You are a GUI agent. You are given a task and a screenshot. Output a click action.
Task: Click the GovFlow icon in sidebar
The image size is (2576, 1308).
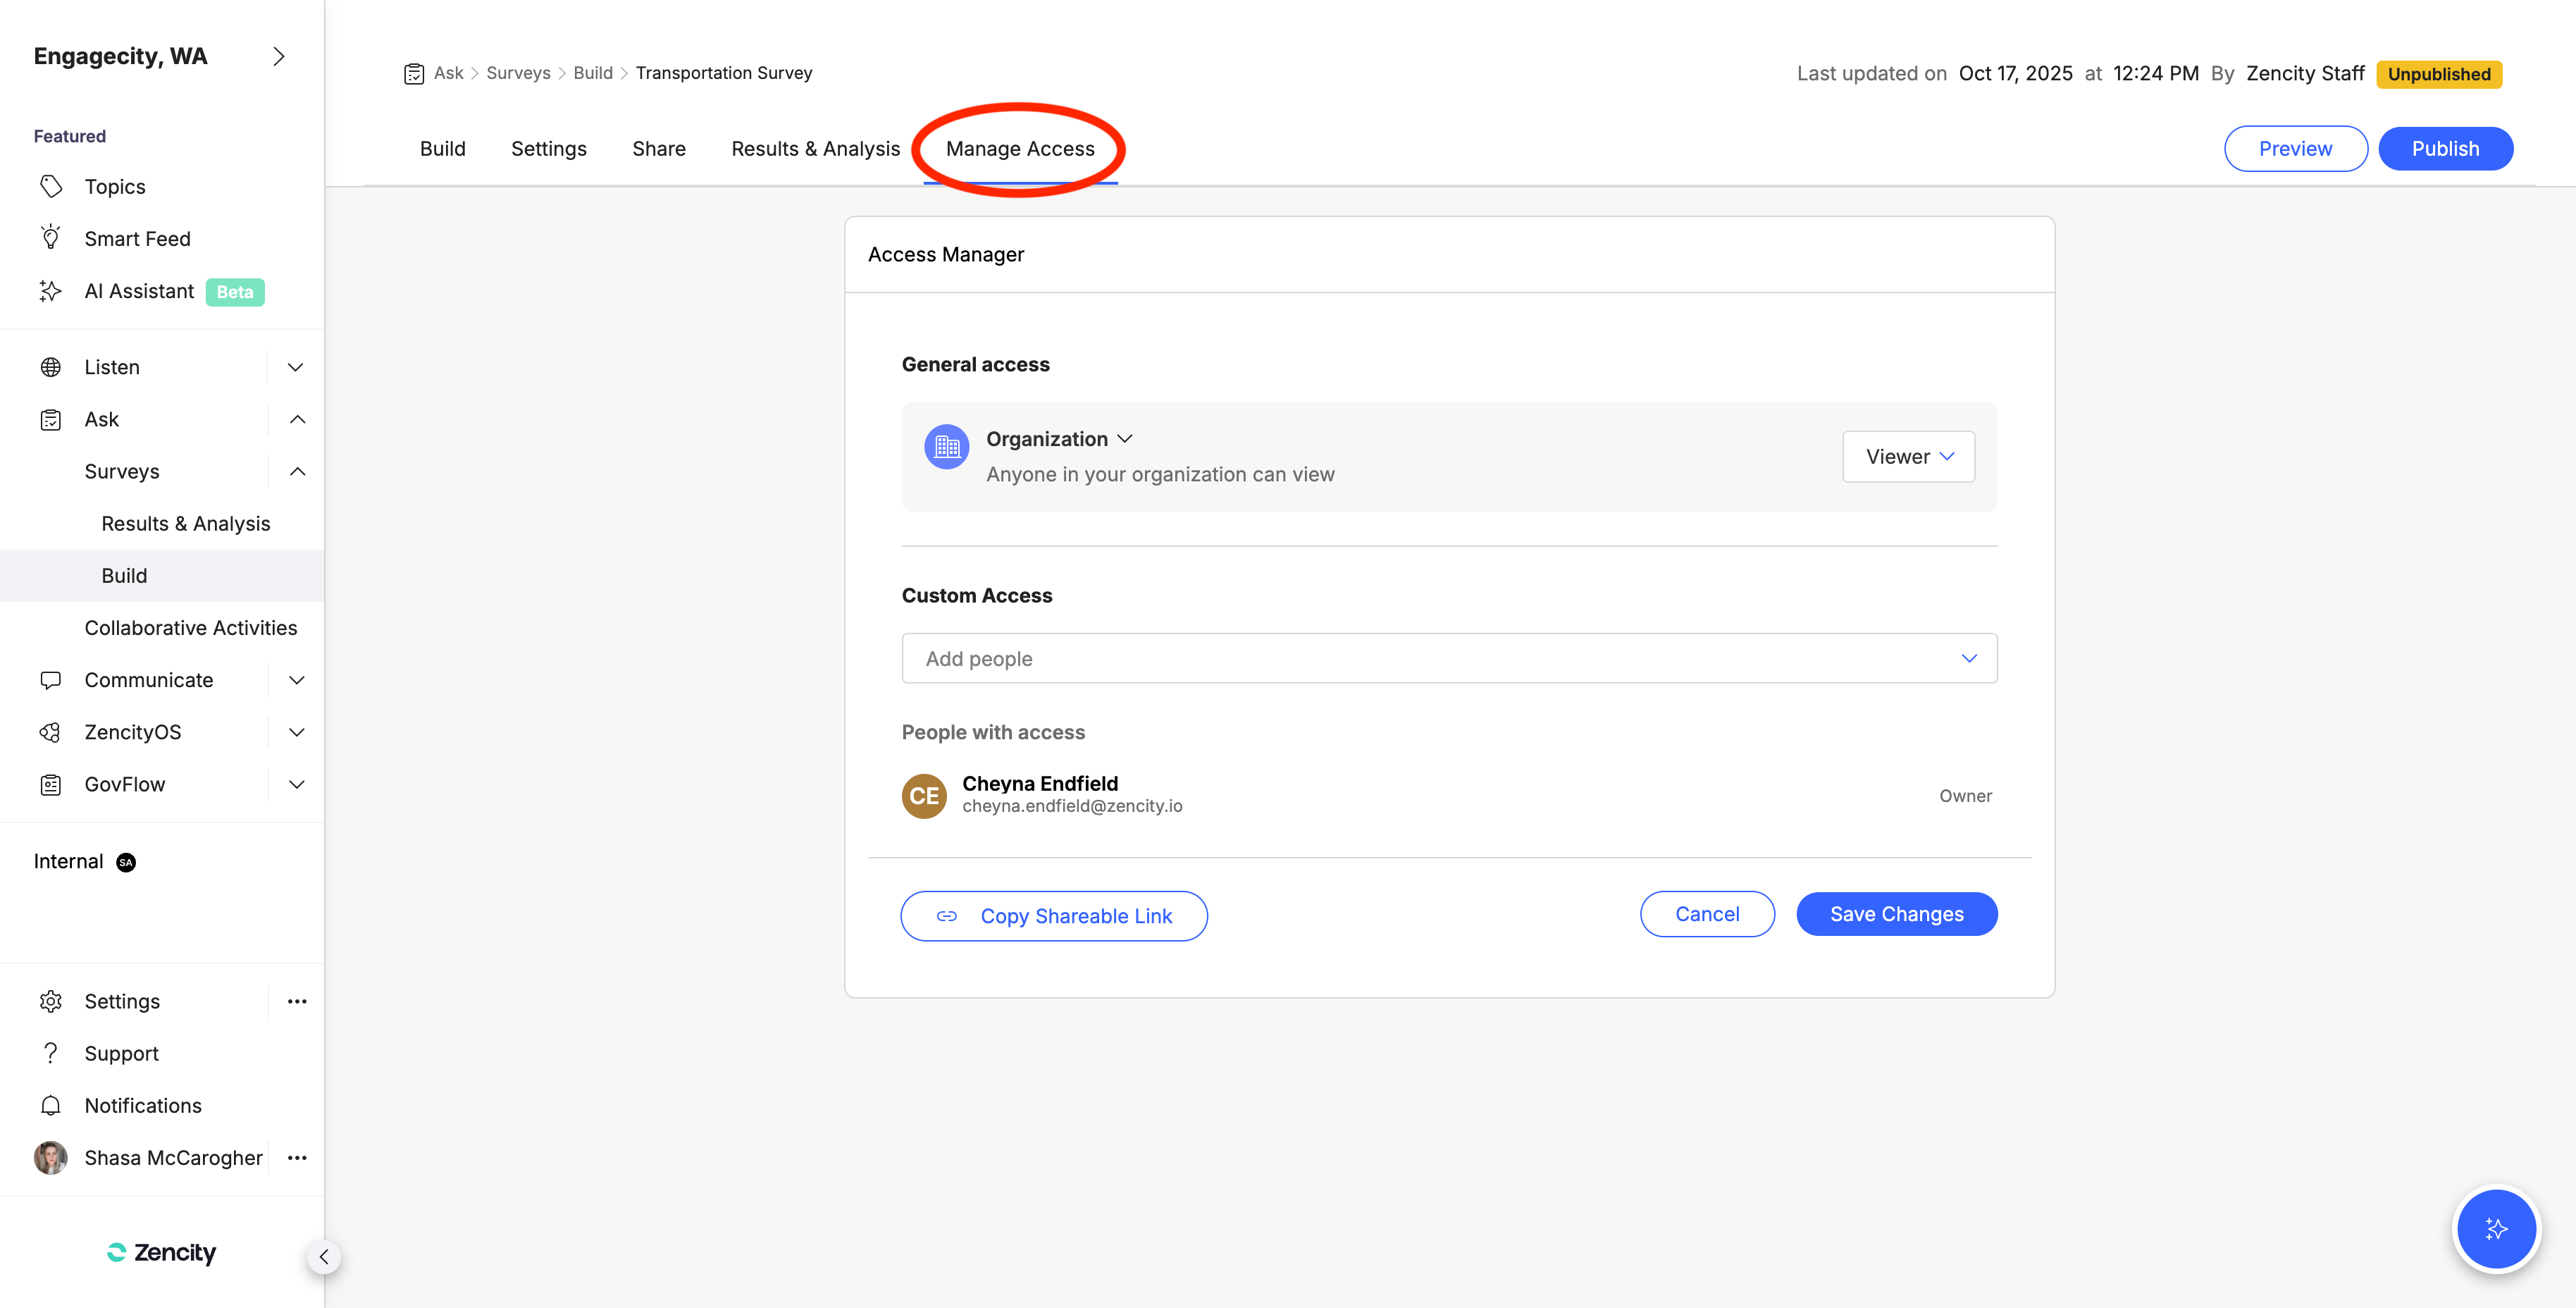tap(51, 784)
